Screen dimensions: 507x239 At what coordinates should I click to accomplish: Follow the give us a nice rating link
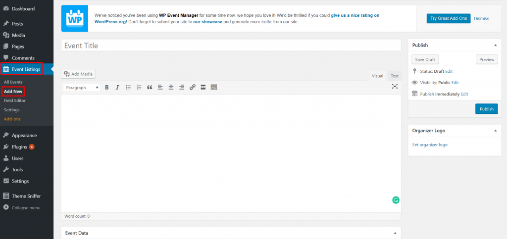tap(355, 15)
